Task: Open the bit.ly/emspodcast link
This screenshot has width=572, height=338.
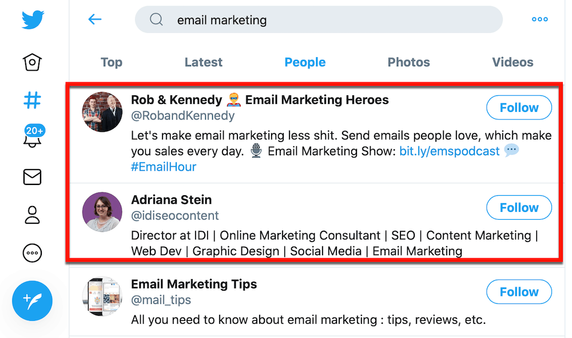Action: 449,151
